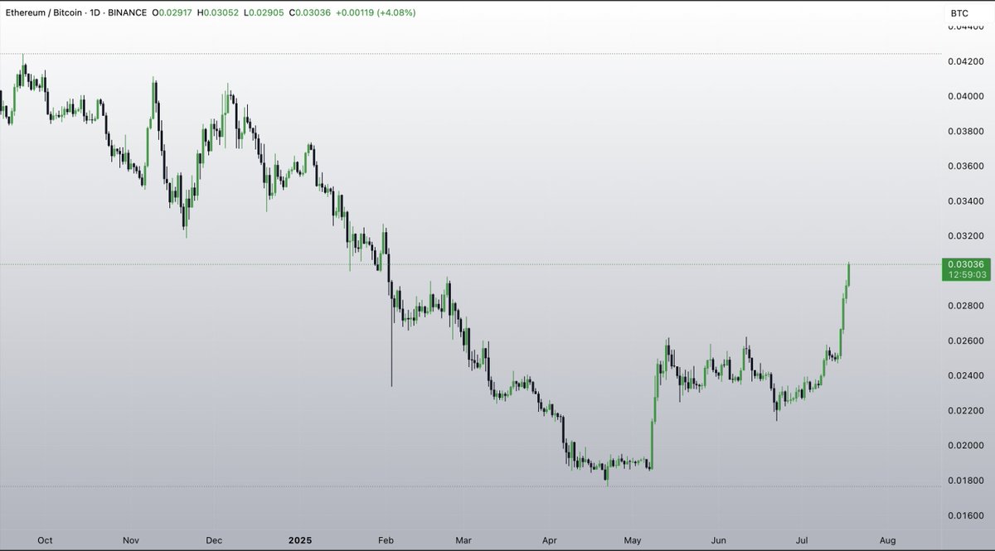
Task: Click the 0.02600 price axis label
Action: 966,341
